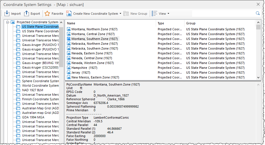Click the Favorite star icon
This screenshot has height=145, width=265.
(47, 14)
